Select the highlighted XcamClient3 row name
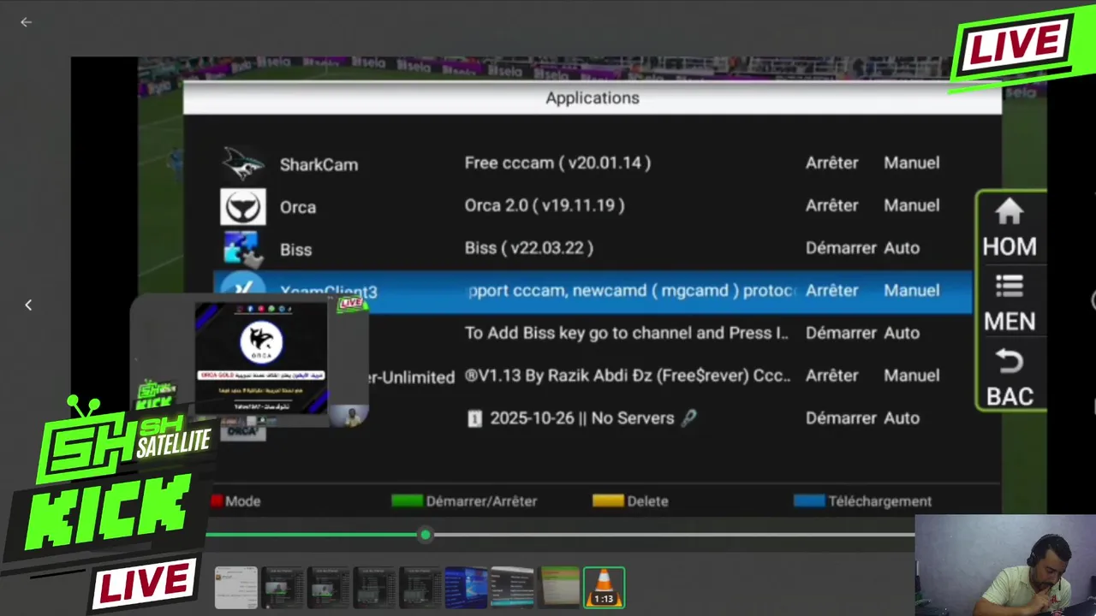1096x616 pixels. [x=329, y=291]
